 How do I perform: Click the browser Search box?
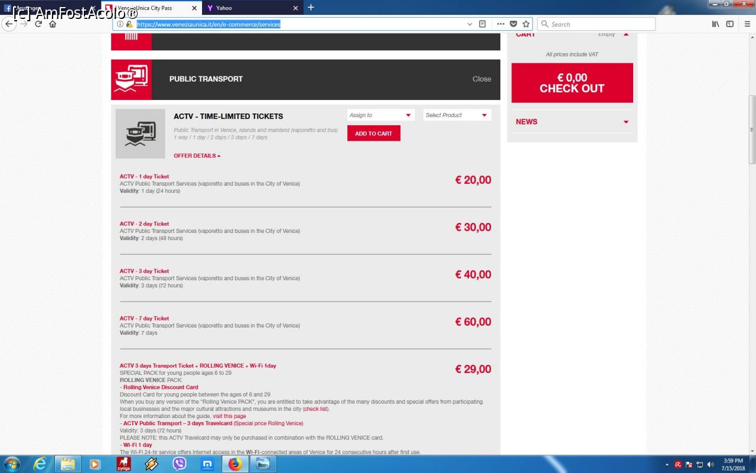(x=597, y=24)
